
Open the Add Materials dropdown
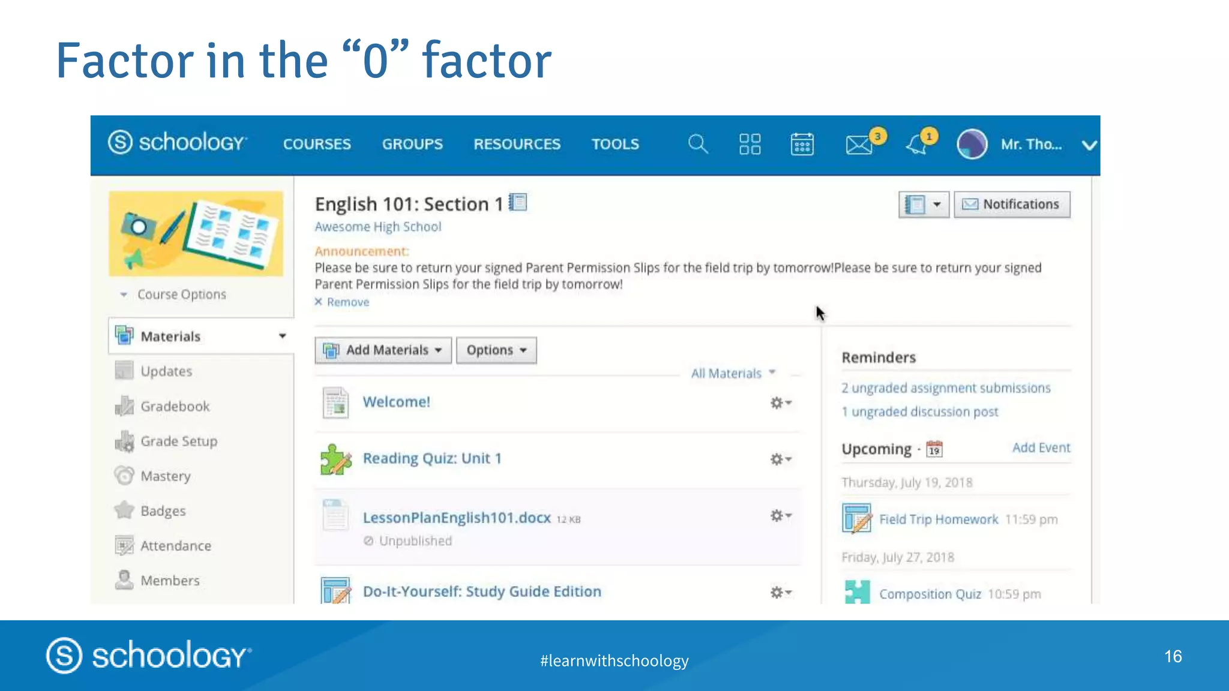point(383,350)
